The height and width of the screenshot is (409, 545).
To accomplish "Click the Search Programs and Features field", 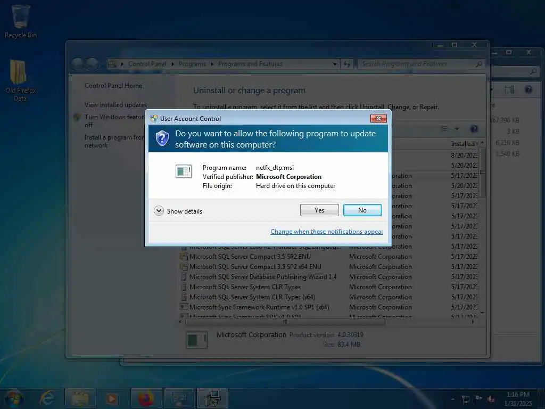I will (x=420, y=64).
